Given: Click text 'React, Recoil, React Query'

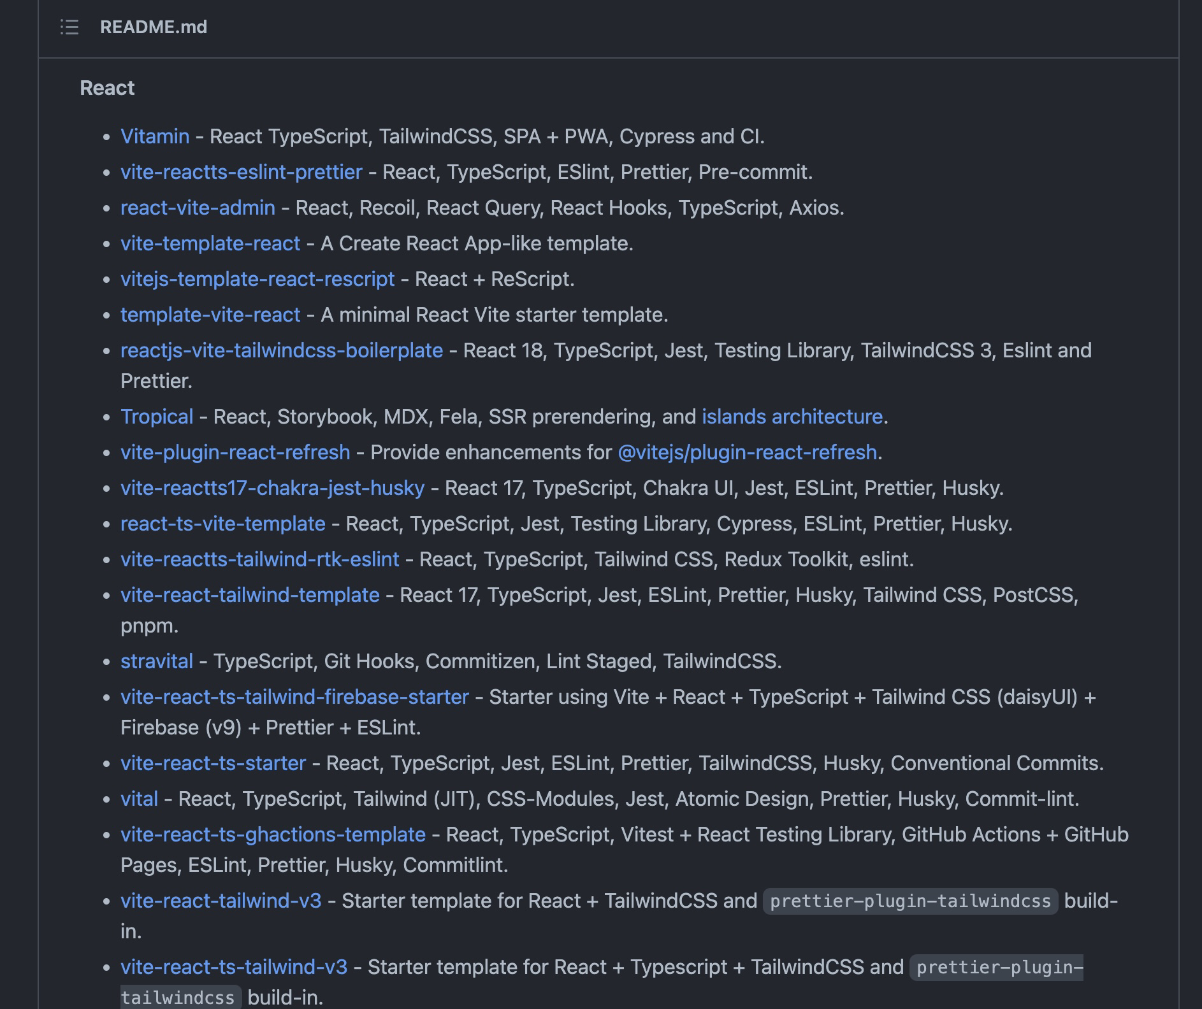Looking at the screenshot, I should coord(417,208).
